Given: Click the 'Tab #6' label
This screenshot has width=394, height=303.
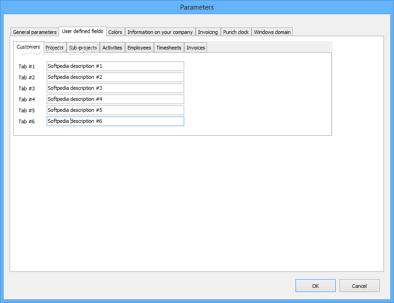Looking at the screenshot, I should (x=27, y=121).
